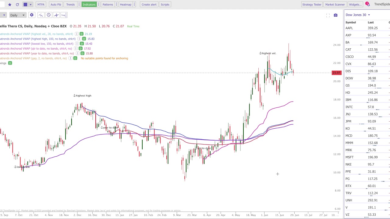Click highest vol. Anchored VWAP indicator label
The width and height of the screenshot is (390, 219).
coord(37,34)
